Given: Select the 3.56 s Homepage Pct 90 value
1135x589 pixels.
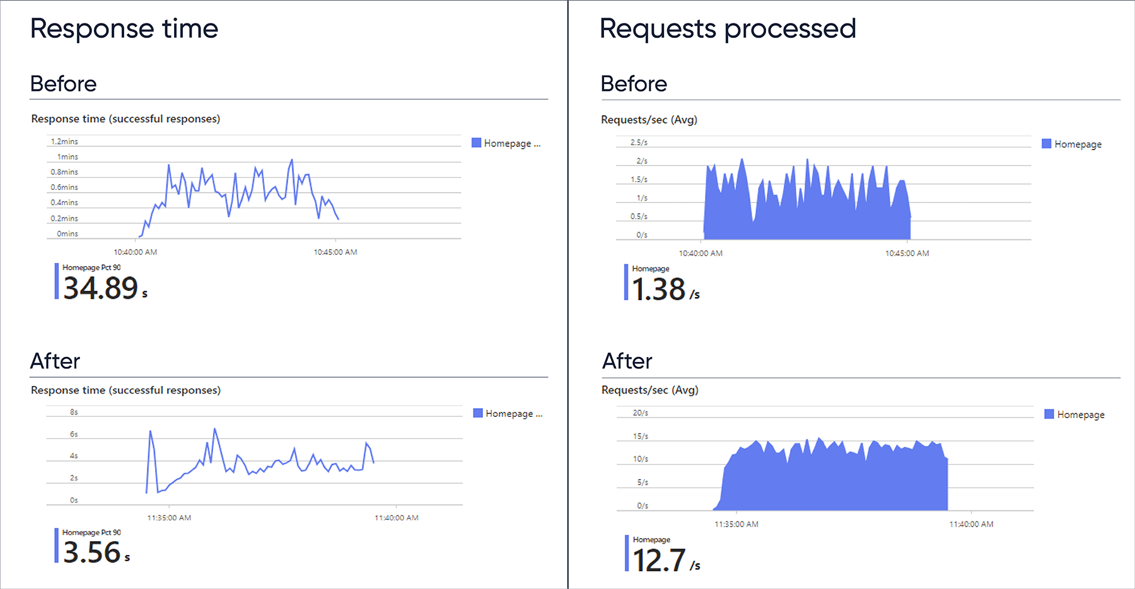Looking at the screenshot, I should click(93, 552).
